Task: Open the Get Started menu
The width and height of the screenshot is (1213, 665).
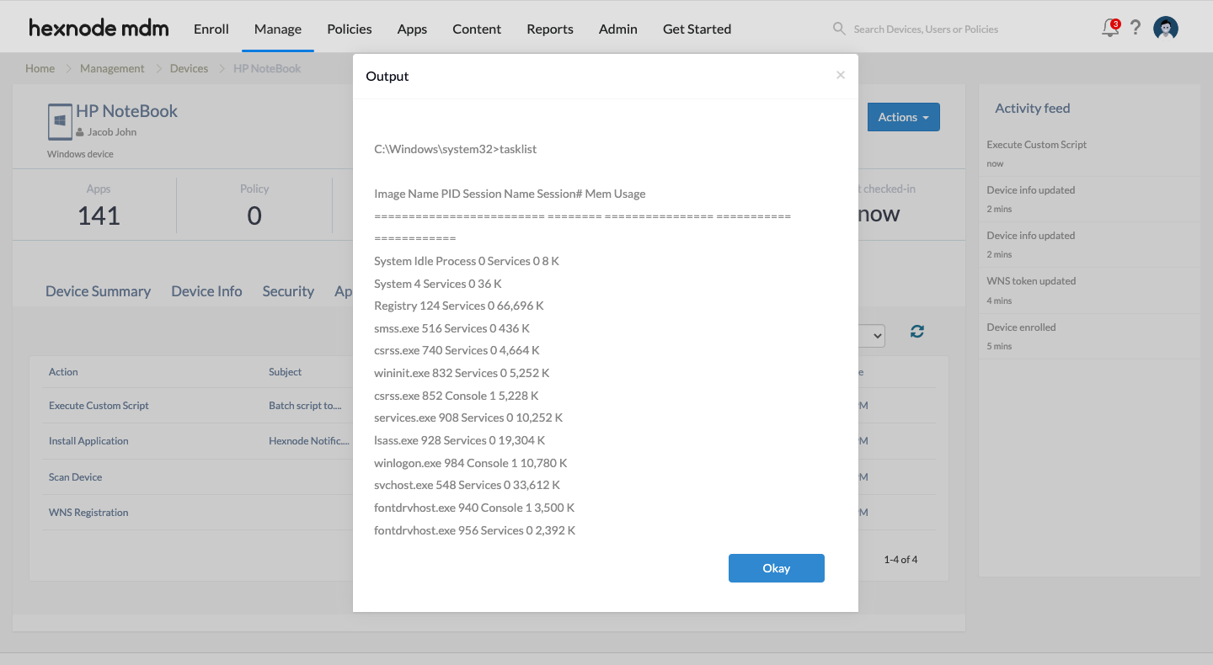Action: (697, 29)
